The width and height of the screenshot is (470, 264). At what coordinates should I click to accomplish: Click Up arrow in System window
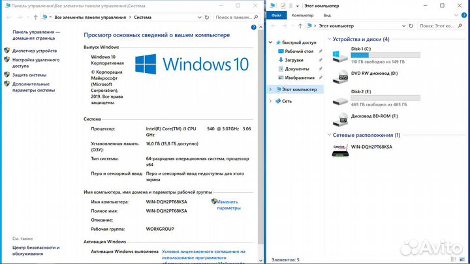coord(35,18)
